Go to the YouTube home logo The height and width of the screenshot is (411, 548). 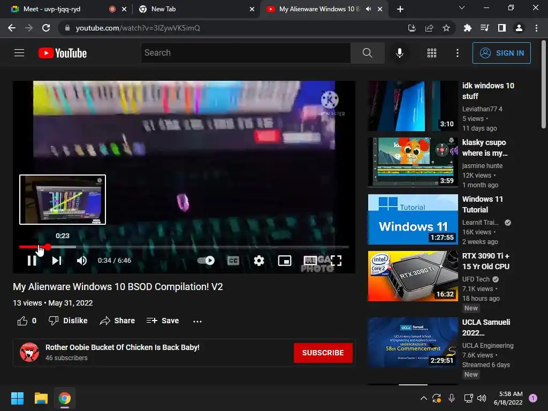click(63, 53)
